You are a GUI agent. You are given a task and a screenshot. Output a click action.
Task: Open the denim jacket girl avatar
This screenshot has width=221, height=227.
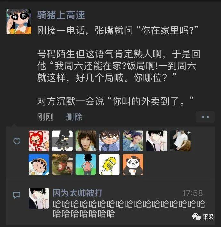pos(133,141)
